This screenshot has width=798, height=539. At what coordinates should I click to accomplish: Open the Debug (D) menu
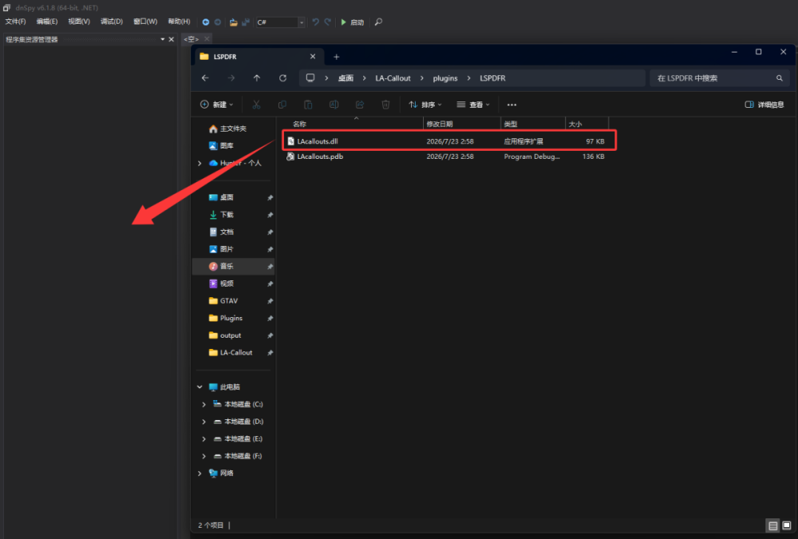(x=112, y=22)
